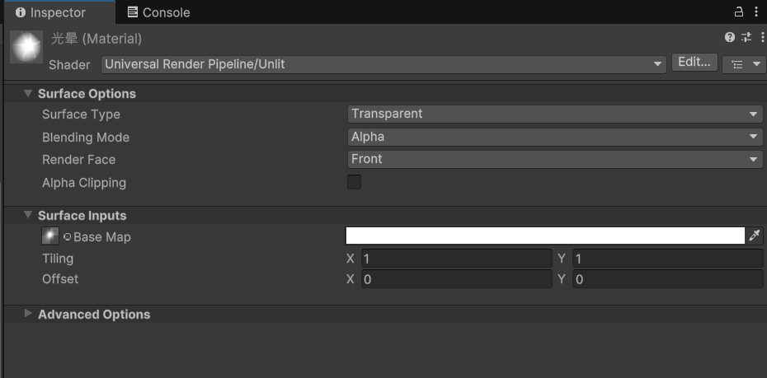Open the Shader selection dropdown
Viewport: 767px width, 378px height.
[x=383, y=64]
